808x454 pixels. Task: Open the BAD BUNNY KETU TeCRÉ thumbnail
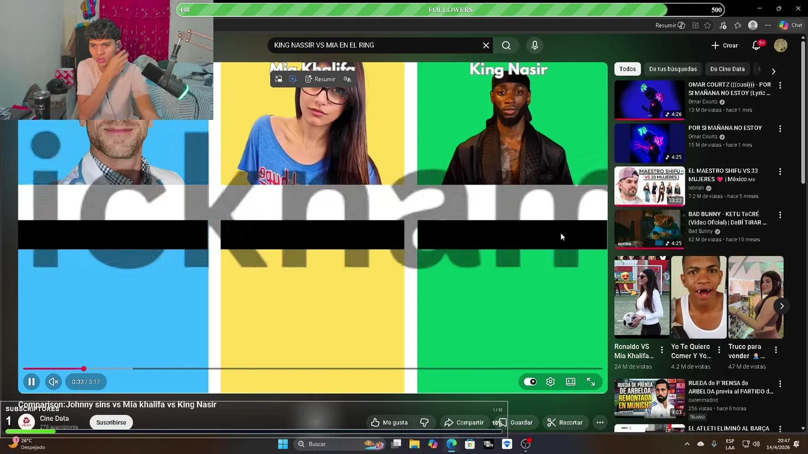650,230
